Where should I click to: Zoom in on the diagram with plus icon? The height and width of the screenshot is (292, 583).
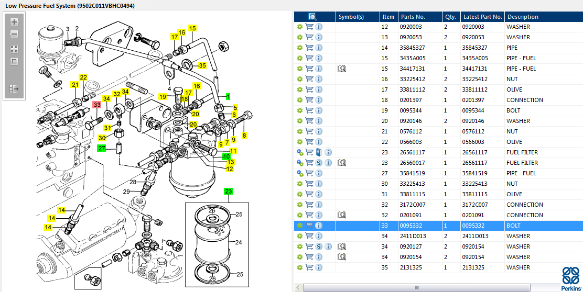pos(14,21)
